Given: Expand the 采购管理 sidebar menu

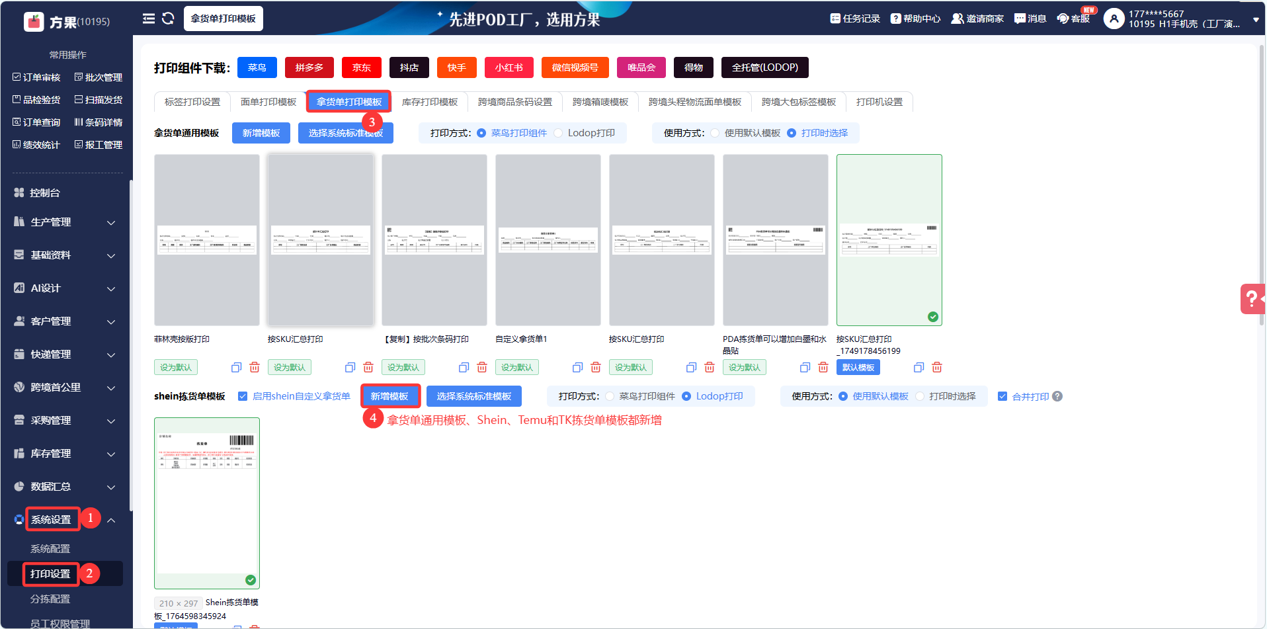Looking at the screenshot, I should click(65, 421).
